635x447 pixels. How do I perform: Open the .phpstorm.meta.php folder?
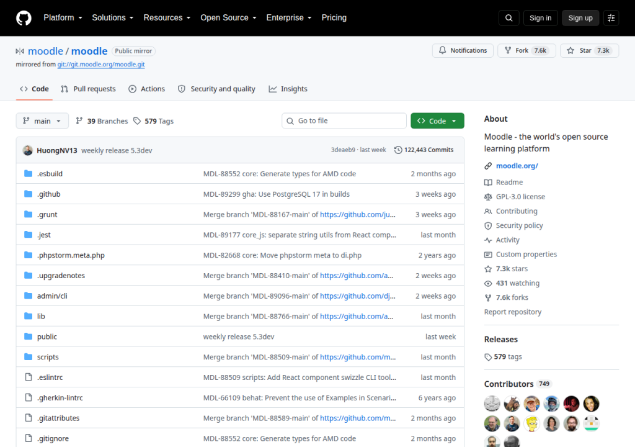coord(71,255)
